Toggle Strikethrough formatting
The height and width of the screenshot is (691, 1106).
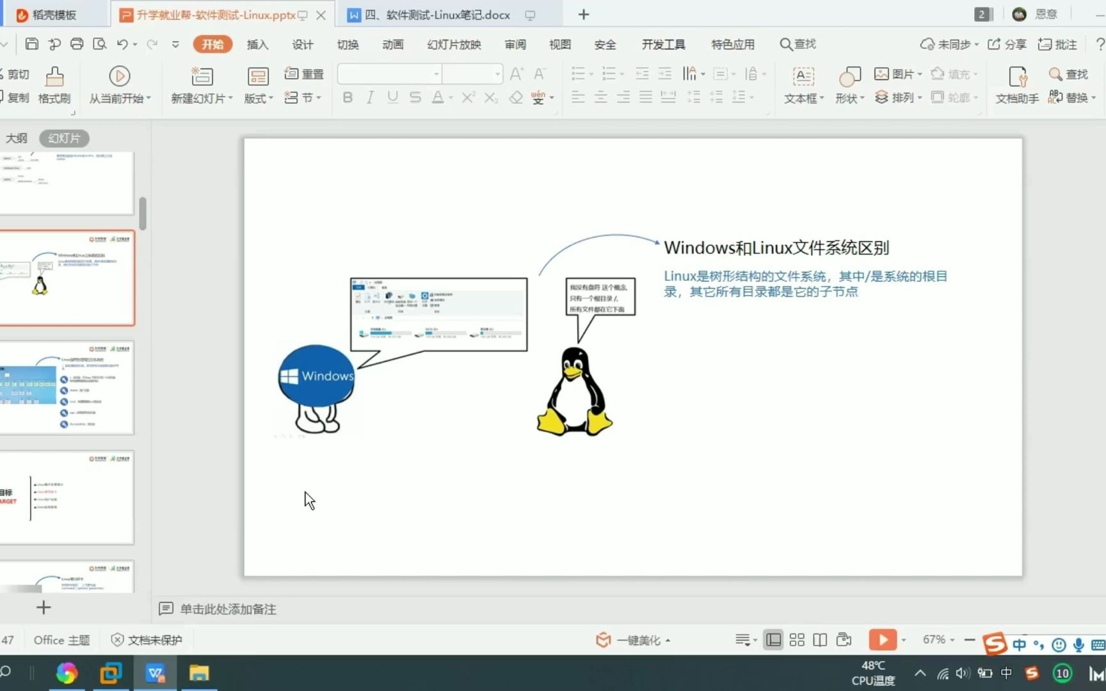point(415,97)
